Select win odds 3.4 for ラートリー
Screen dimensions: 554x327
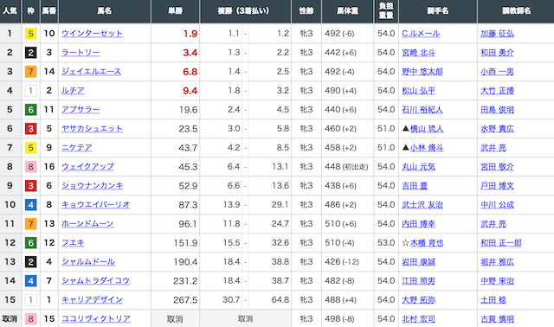click(x=190, y=53)
